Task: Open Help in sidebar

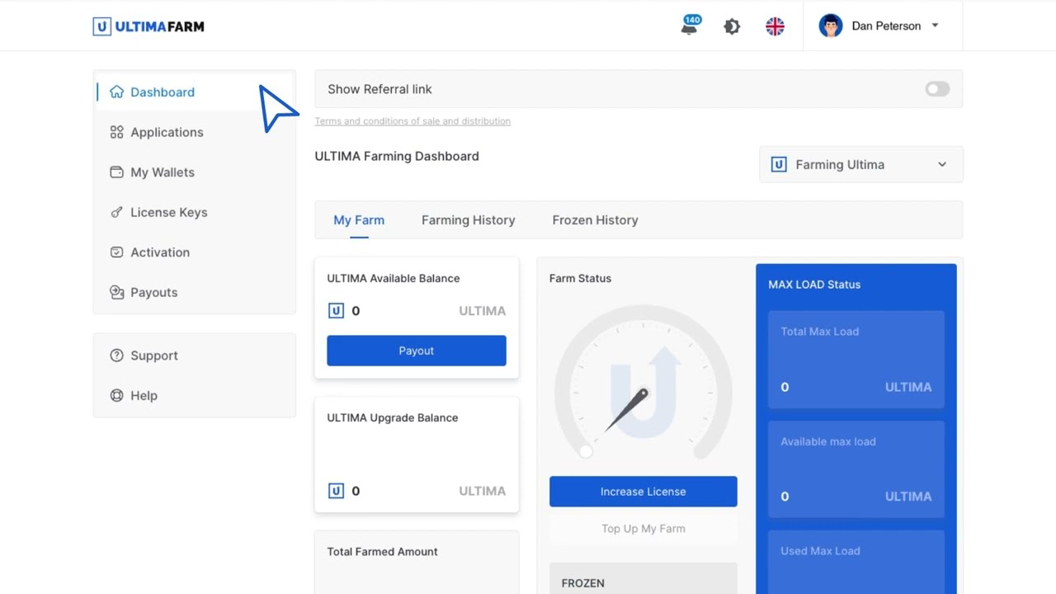Action: (x=195, y=395)
